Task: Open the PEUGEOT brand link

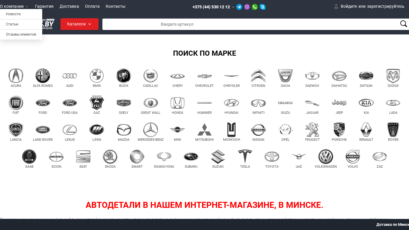Action: 312,140
